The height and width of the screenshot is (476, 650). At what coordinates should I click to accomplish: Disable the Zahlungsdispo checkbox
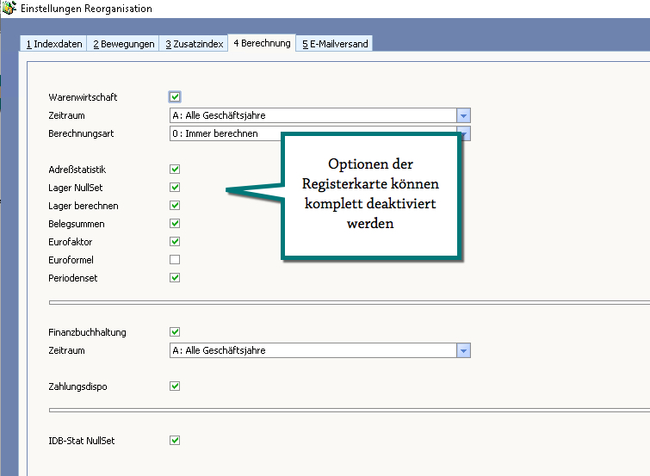[x=175, y=386]
